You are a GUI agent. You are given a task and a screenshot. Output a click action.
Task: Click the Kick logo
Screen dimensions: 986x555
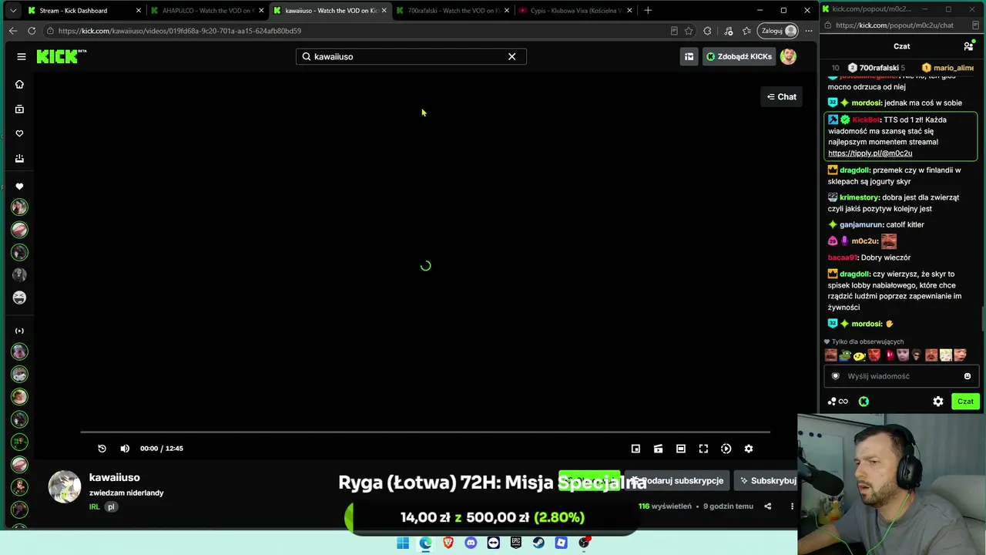point(62,56)
